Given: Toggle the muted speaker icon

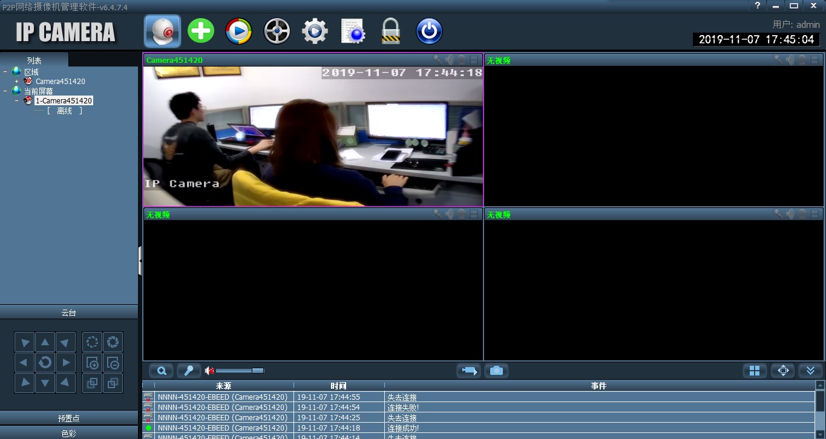Looking at the screenshot, I should tap(209, 371).
